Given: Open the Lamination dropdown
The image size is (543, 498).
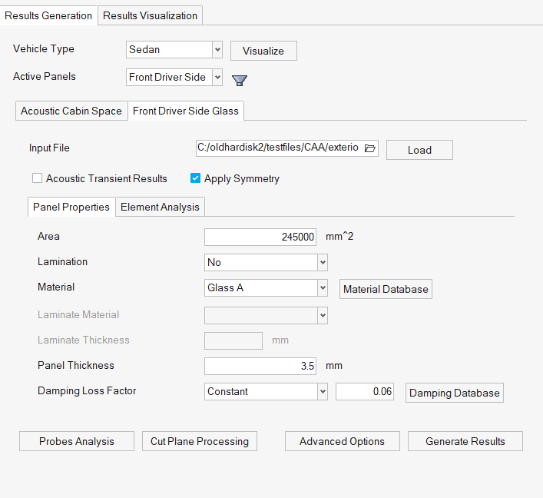Looking at the screenshot, I should pyautogui.click(x=323, y=263).
